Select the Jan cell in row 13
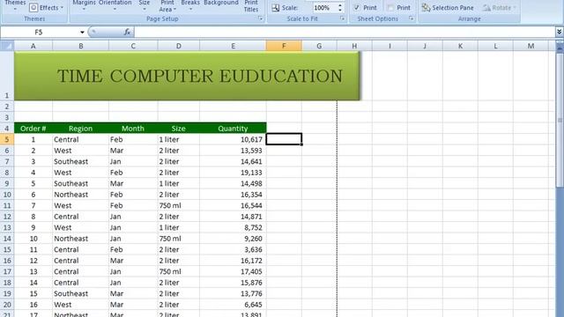564x317 pixels. pos(133,227)
